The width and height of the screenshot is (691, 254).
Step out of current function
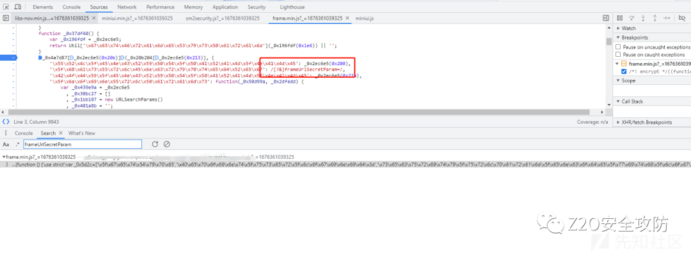pyautogui.click(x=655, y=18)
